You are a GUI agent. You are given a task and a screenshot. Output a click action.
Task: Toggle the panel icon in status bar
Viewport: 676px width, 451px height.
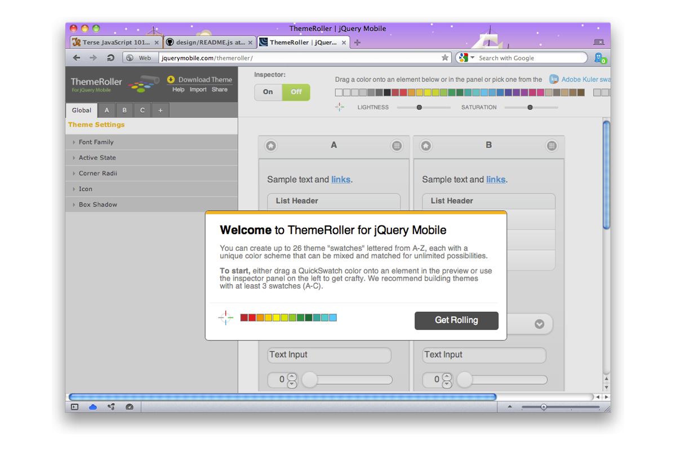pyautogui.click(x=75, y=406)
